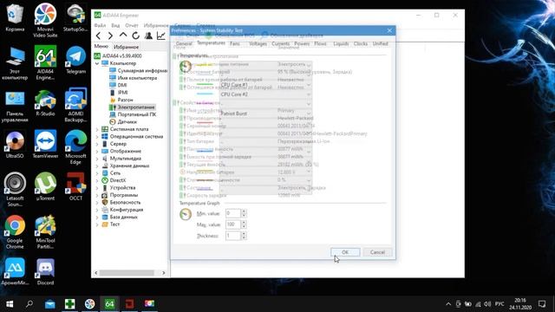Viewport: 555px width, 312px height.
Task: Switch to Избранное tab in AIDA64 sidebar
Action: (126, 47)
